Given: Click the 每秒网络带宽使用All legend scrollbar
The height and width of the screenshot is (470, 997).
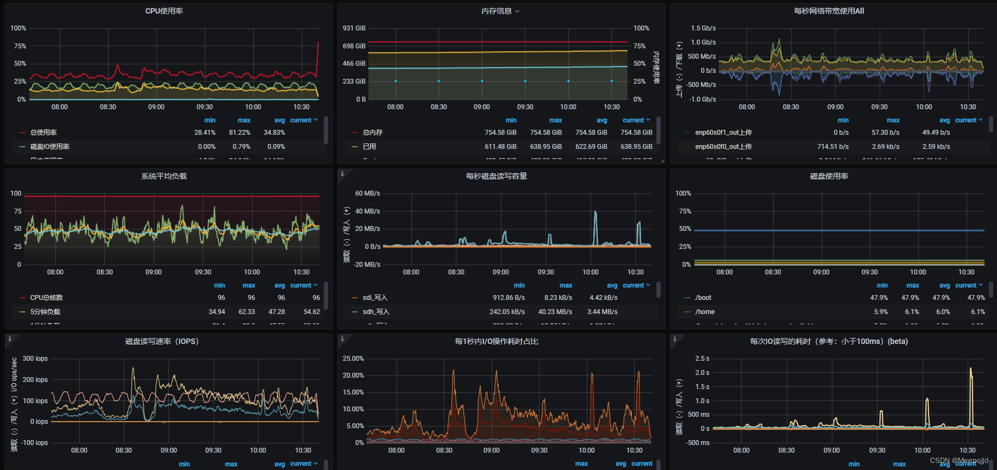Looking at the screenshot, I should point(991,124).
